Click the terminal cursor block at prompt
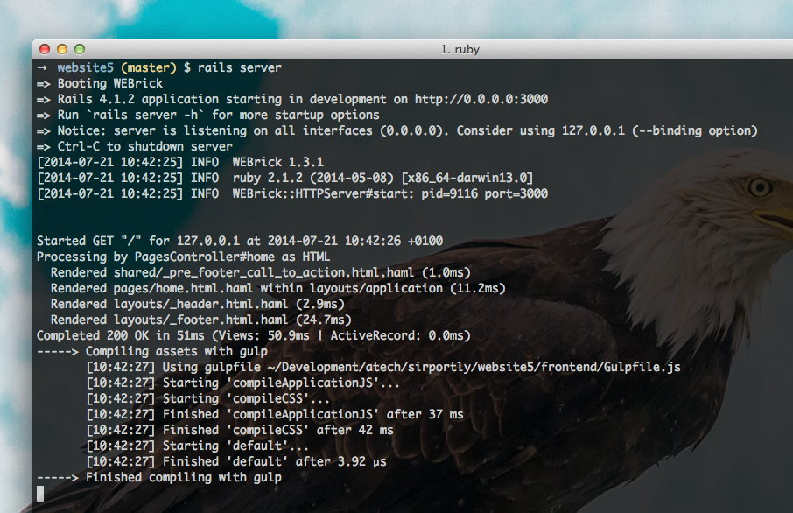 coord(40,493)
